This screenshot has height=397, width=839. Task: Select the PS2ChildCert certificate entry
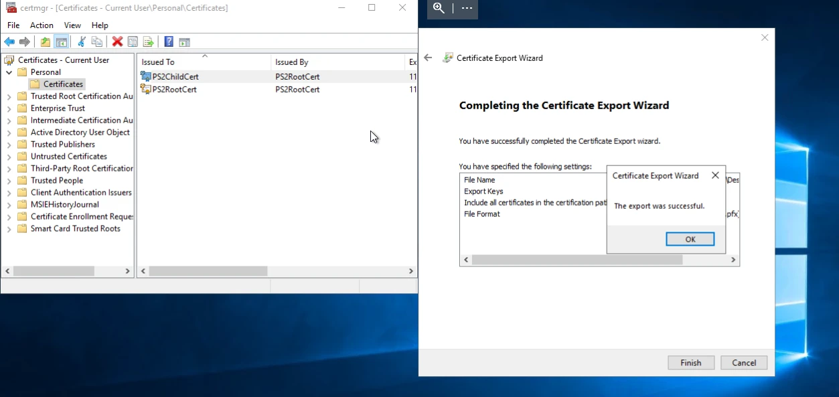click(175, 76)
